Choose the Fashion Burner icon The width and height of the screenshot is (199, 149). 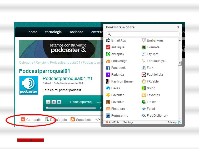(x=108, y=81)
